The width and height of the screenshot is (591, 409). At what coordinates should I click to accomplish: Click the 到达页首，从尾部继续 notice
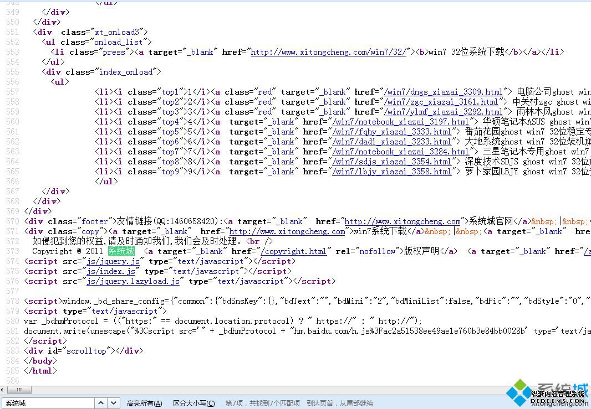pyautogui.click(x=340, y=403)
